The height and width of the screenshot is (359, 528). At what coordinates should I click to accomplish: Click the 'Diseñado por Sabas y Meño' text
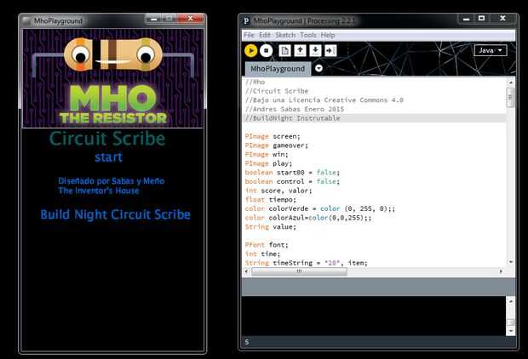point(111,181)
